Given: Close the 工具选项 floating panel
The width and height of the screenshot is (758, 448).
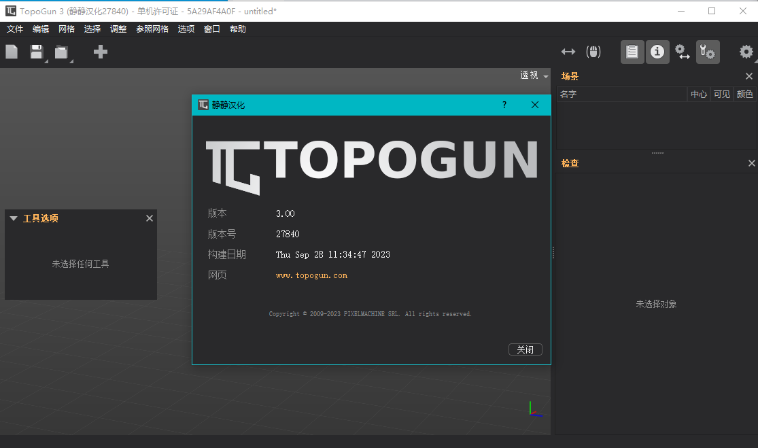Looking at the screenshot, I should point(150,218).
